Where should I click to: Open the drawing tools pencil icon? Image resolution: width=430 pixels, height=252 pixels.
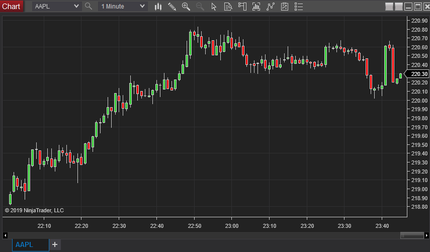172,7
